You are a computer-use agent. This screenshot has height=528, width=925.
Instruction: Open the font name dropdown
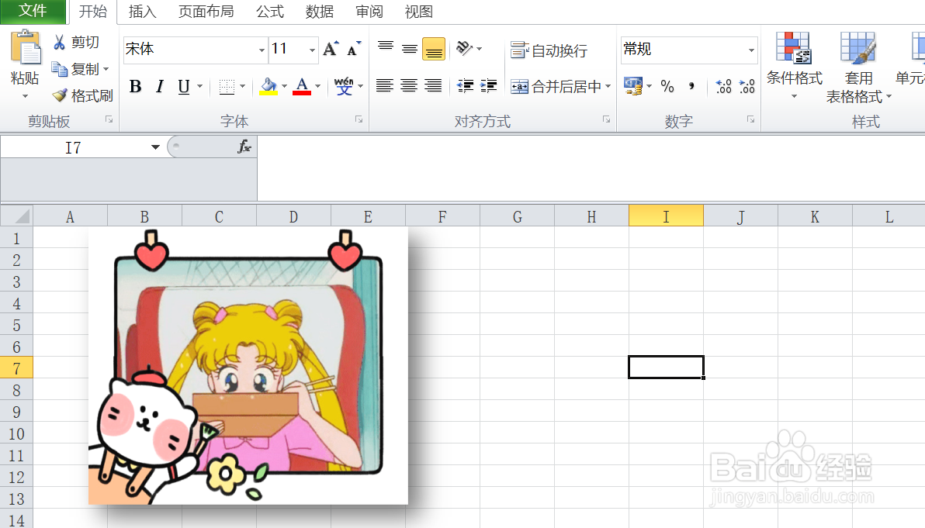click(x=262, y=50)
